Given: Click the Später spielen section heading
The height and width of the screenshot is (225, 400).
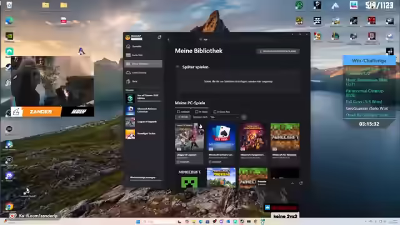Looking at the screenshot, I should [196, 67].
